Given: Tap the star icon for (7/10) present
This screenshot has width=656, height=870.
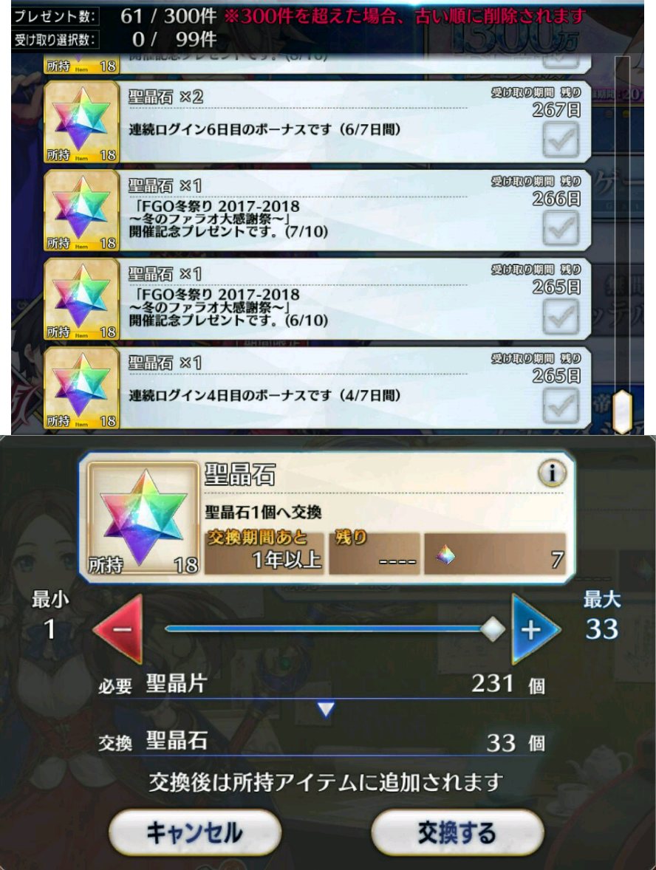Looking at the screenshot, I should [x=81, y=210].
